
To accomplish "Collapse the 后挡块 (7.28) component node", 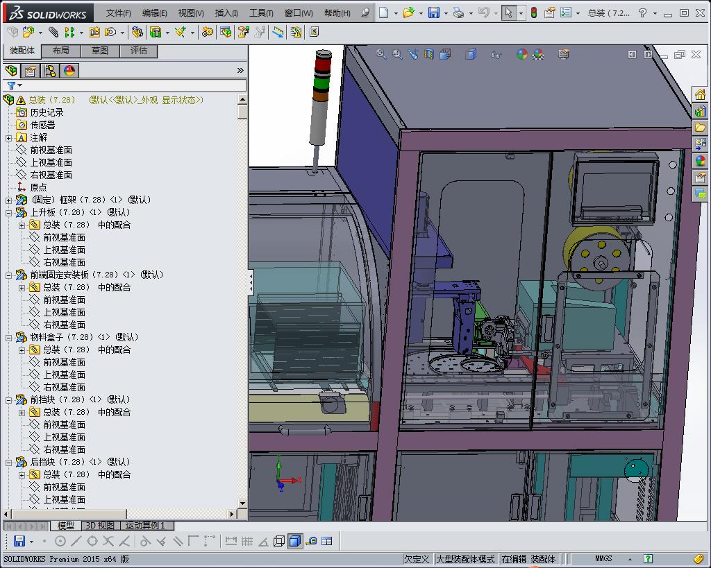I will 8,463.
